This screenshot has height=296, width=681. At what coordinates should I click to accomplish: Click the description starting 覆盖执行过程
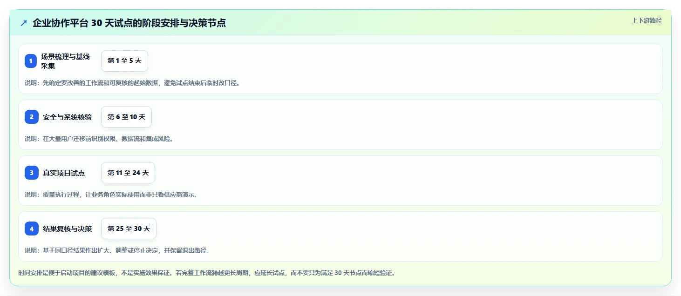click(x=111, y=195)
